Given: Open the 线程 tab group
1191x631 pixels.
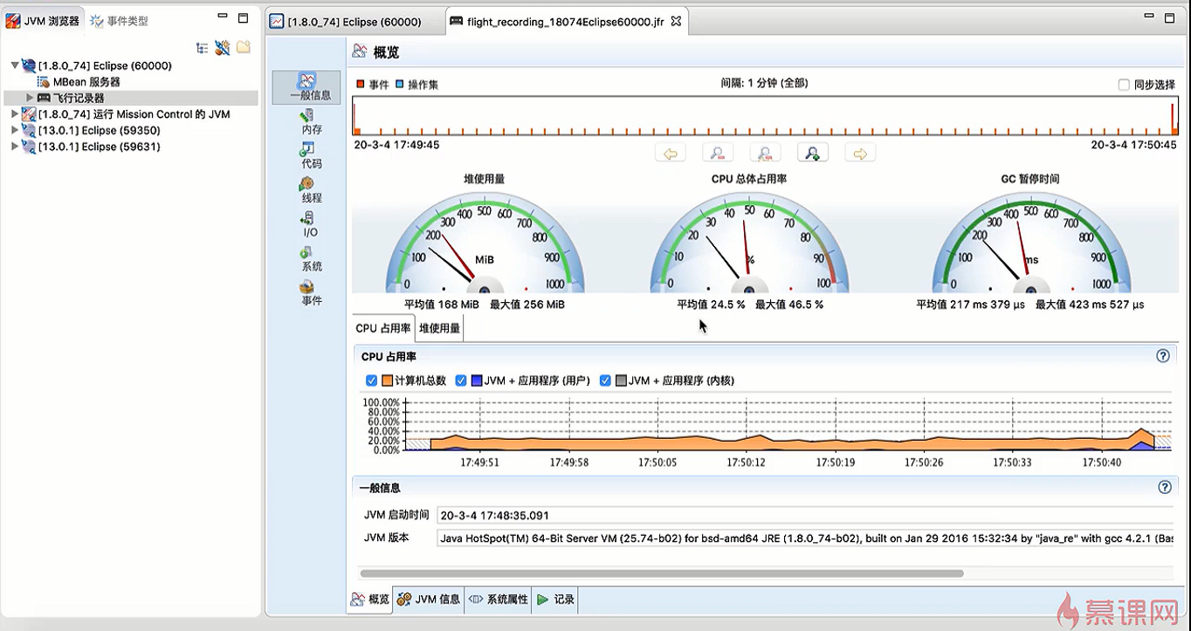Looking at the screenshot, I should (311, 190).
